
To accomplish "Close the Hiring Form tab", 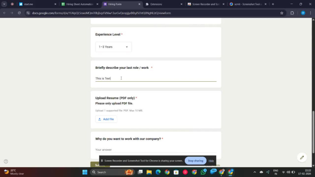I will click(140, 4).
